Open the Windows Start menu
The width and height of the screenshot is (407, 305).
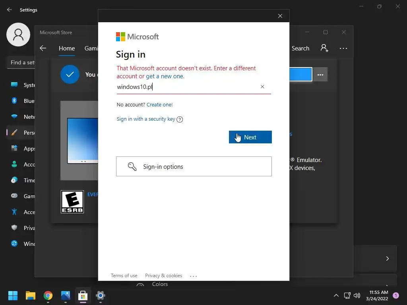pos(13,295)
